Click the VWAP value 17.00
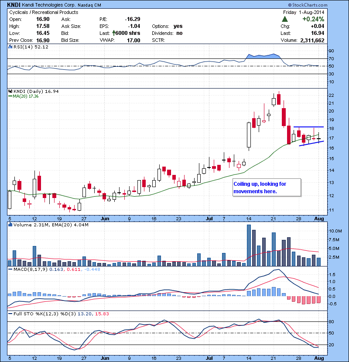Screen dimensions: 349x362 (133, 40)
